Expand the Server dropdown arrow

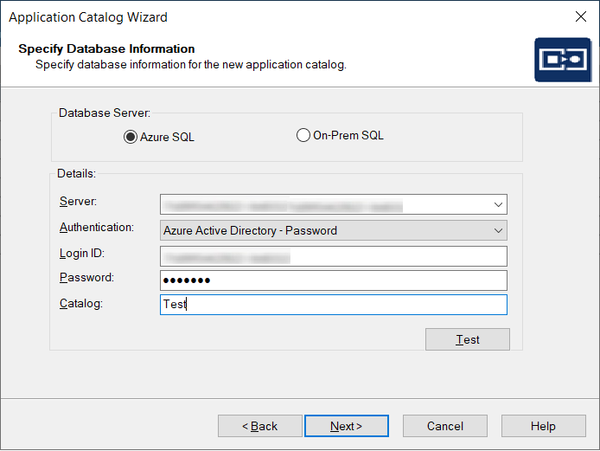(498, 204)
